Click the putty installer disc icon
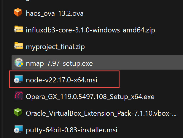The width and height of the screenshot is (183, 138). (18, 129)
